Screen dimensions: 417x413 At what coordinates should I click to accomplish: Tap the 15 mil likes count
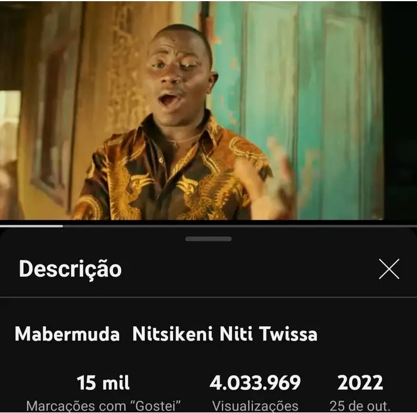coord(103,383)
